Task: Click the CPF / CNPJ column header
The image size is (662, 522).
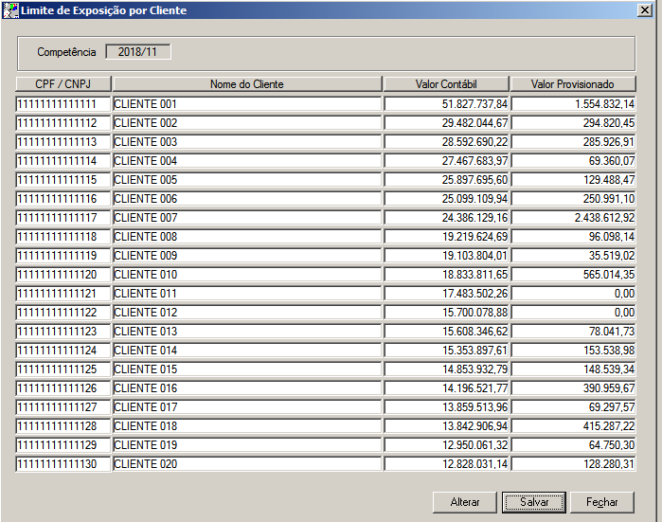Action: [63, 84]
